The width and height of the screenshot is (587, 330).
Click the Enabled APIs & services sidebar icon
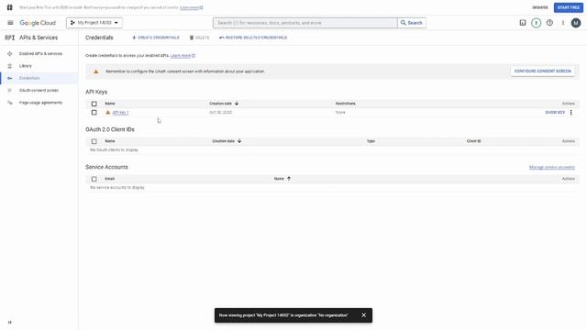(10, 54)
